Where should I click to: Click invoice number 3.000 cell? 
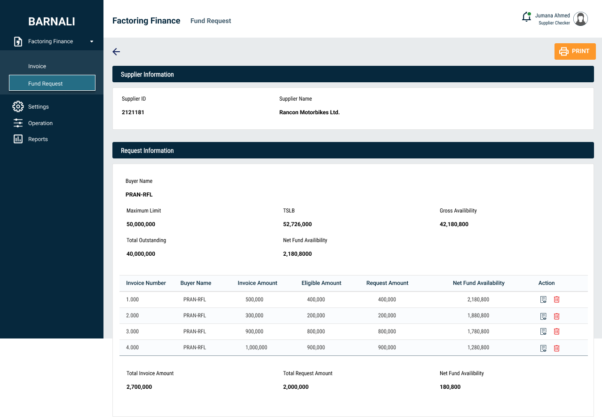[x=132, y=331]
